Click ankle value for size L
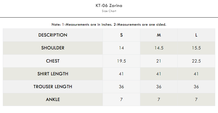This screenshot has height=113, width=218. (196, 100)
